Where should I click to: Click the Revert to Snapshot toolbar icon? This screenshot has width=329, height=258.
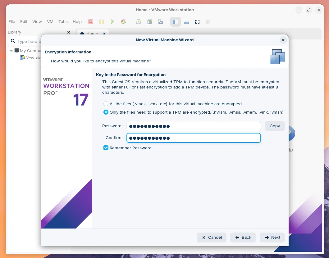pos(149,22)
